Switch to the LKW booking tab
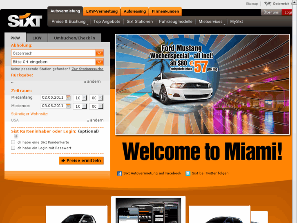The image size is (297, 223). (x=37, y=38)
